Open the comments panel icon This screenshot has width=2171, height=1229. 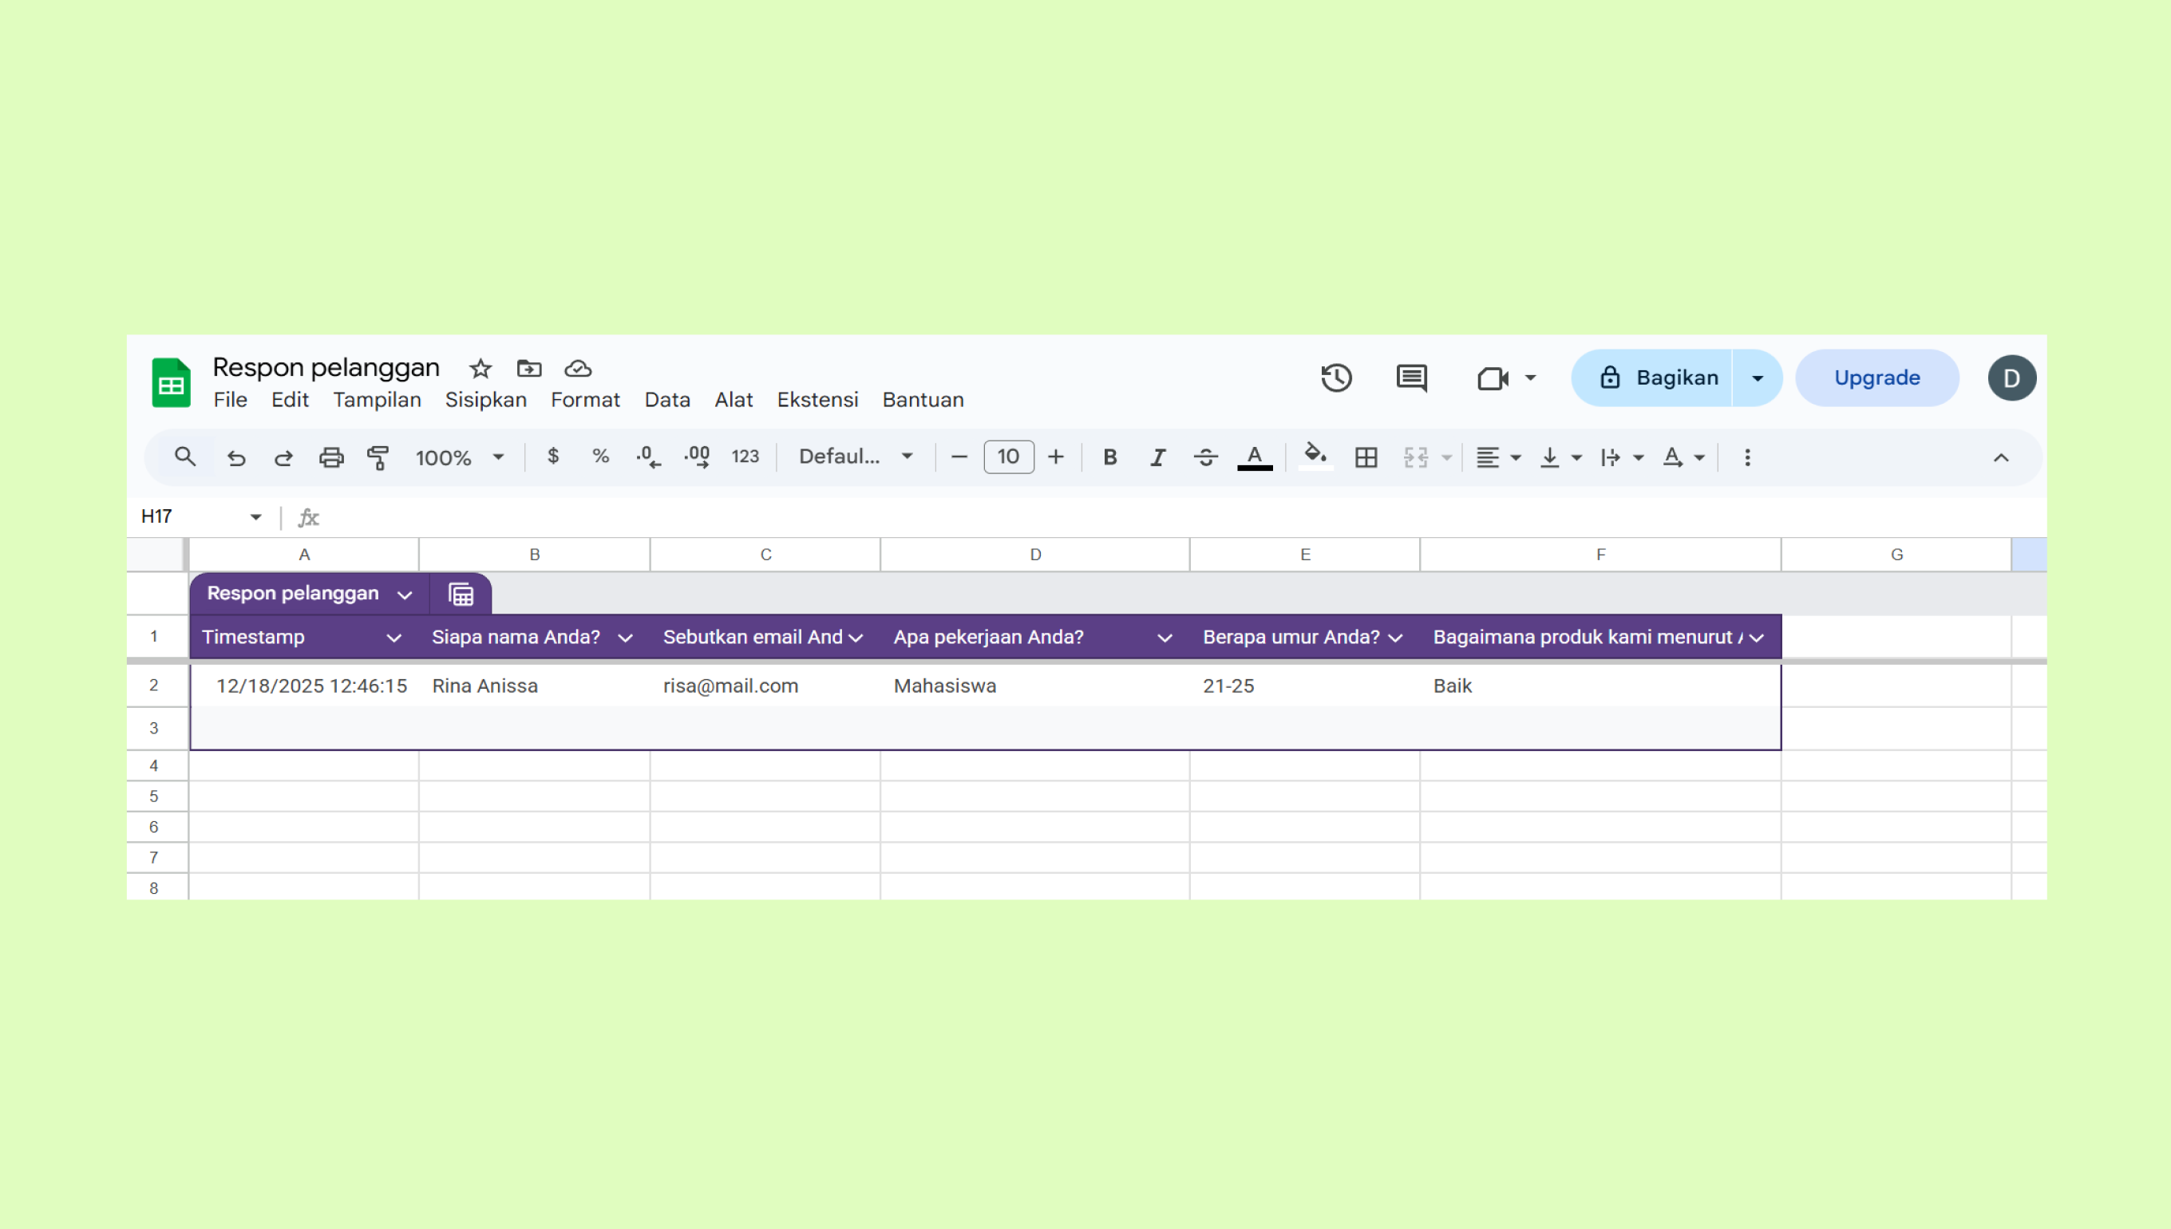1411,377
